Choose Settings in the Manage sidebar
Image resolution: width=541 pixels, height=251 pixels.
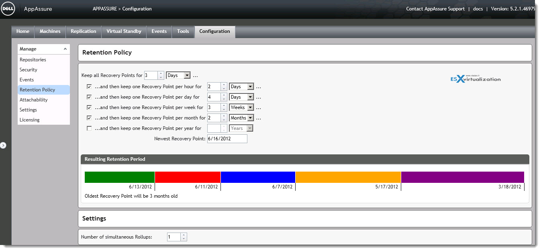click(44, 110)
